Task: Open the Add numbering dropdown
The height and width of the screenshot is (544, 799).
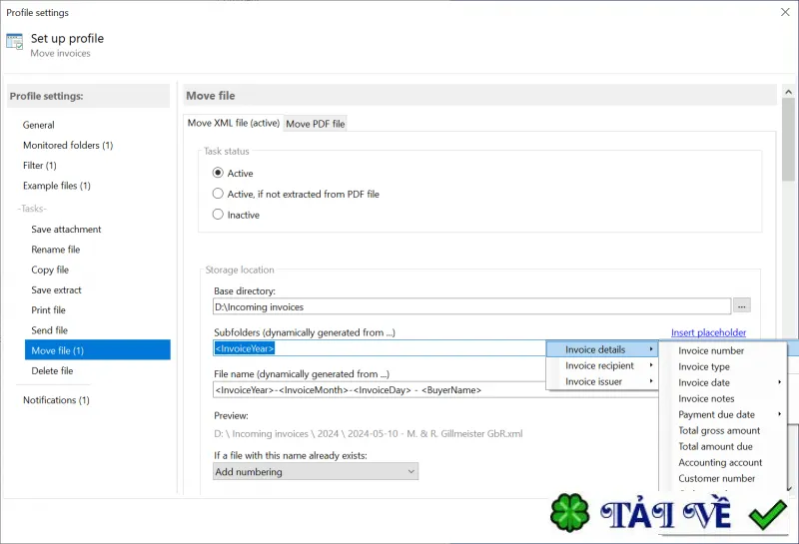Action: pos(316,471)
